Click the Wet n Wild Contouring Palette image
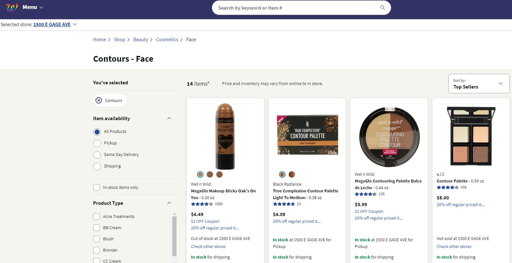The image size is (512, 263). [389, 136]
